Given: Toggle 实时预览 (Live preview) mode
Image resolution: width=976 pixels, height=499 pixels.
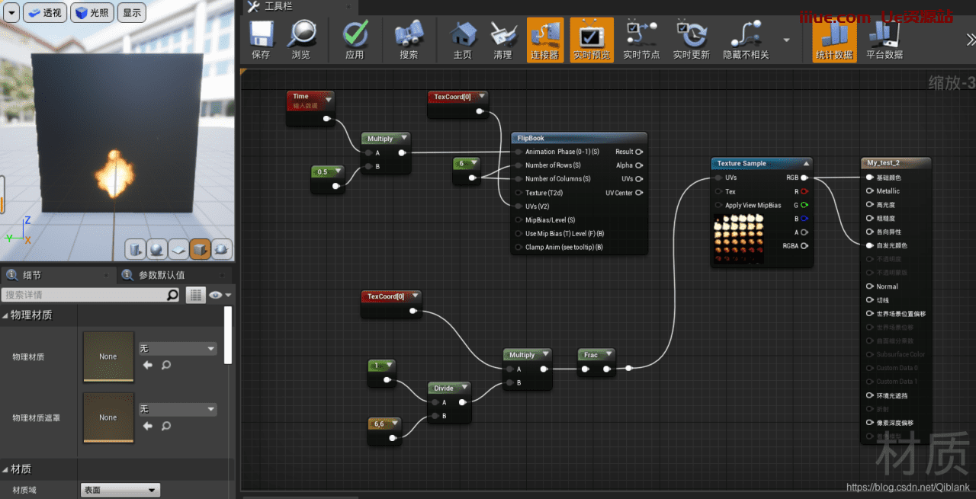Looking at the screenshot, I should point(592,40).
